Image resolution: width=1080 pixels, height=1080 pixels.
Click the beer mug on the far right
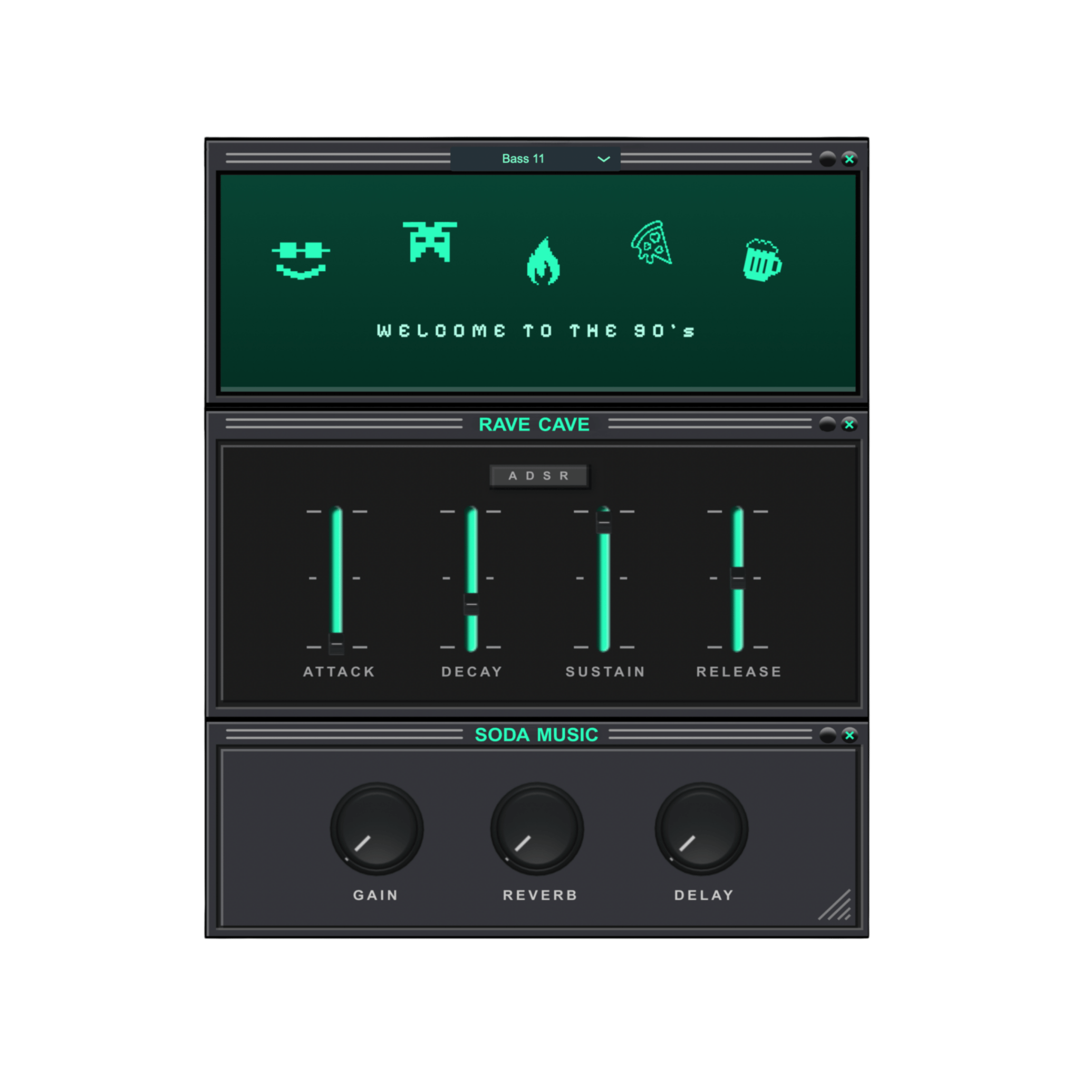763,259
